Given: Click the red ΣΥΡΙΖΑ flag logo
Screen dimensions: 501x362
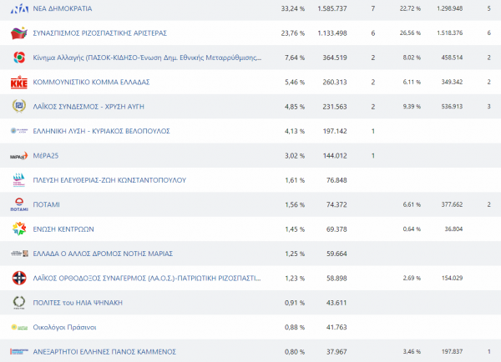Looking at the screenshot, I should pyautogui.click(x=18, y=33).
